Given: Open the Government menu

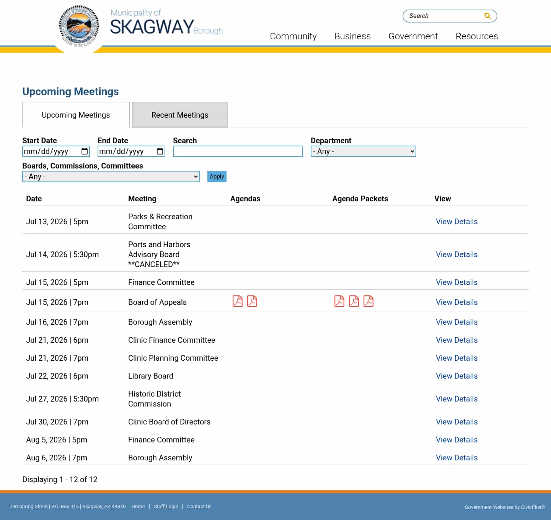Looking at the screenshot, I should coord(413,36).
